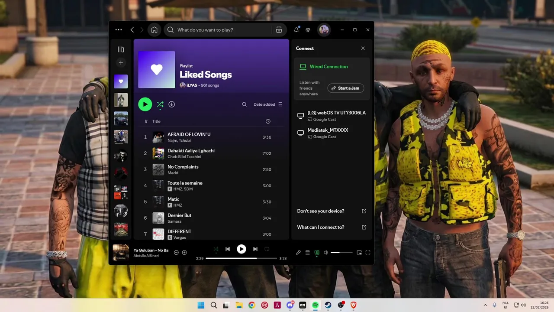554x312 pixels.
Task: Toggle repeat in the player bar
Action: click(267, 249)
